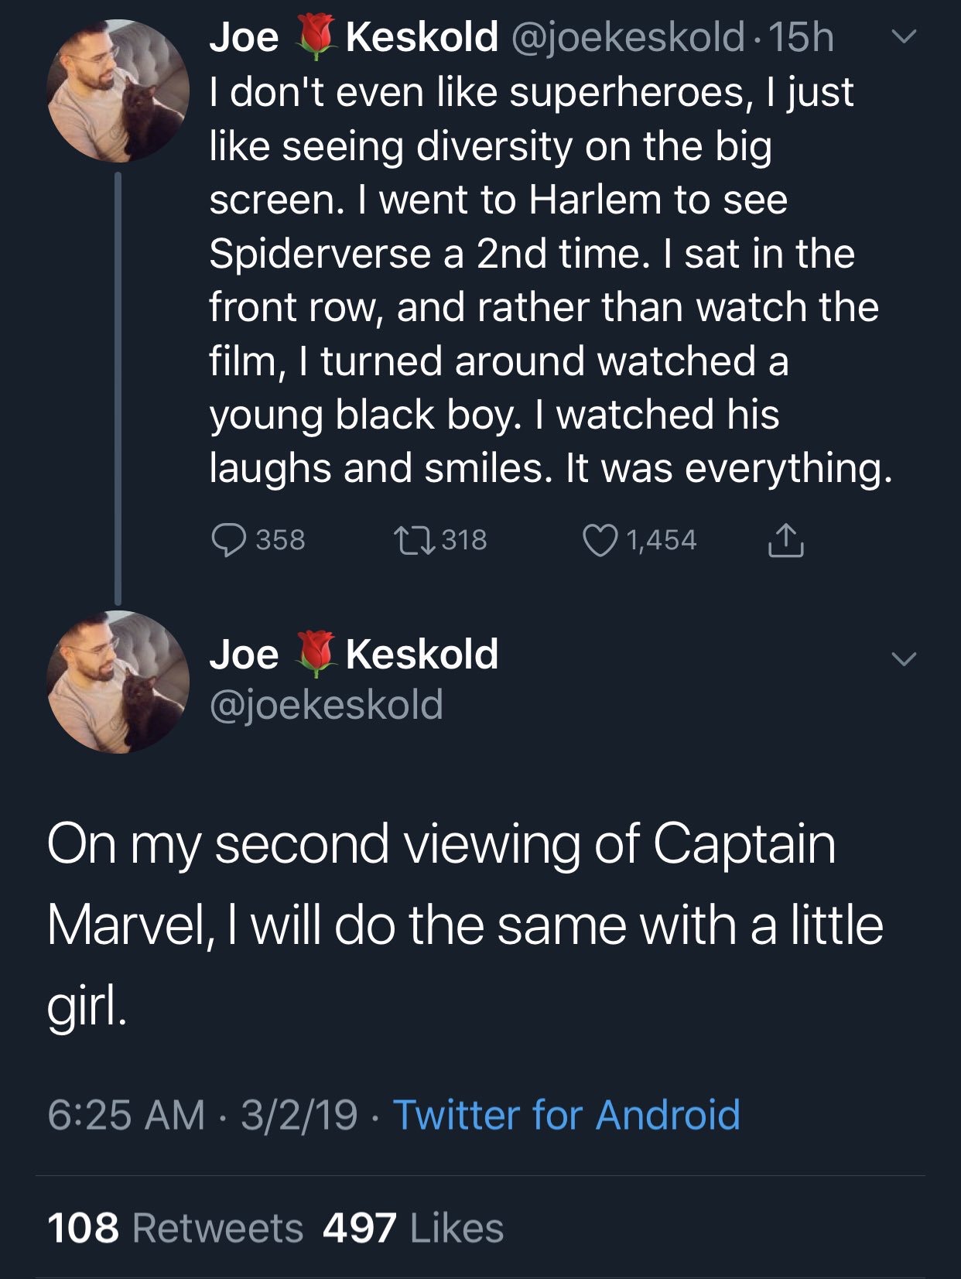Tap the rose emoji in first tweet's name

pos(313,38)
